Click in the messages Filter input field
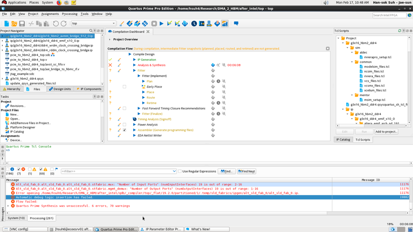This screenshot has height=232, width=413. (x=116, y=171)
